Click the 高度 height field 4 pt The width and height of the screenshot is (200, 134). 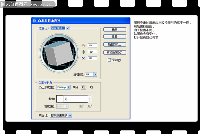point(60,106)
